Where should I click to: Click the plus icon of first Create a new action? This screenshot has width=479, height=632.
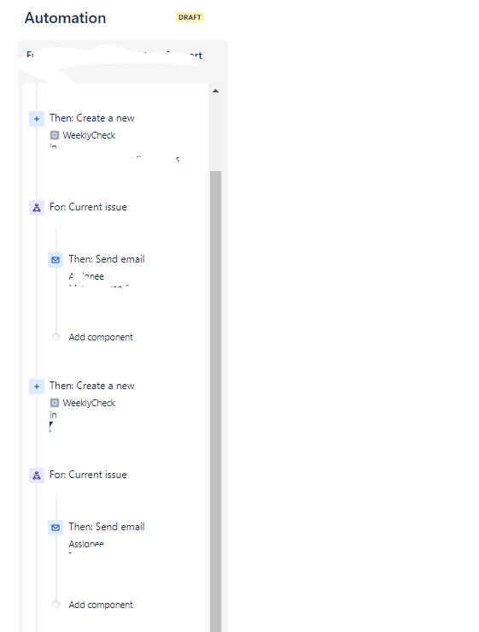pyautogui.click(x=37, y=119)
